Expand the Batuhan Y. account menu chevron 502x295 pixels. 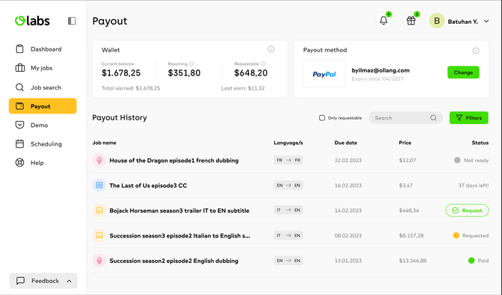click(486, 22)
